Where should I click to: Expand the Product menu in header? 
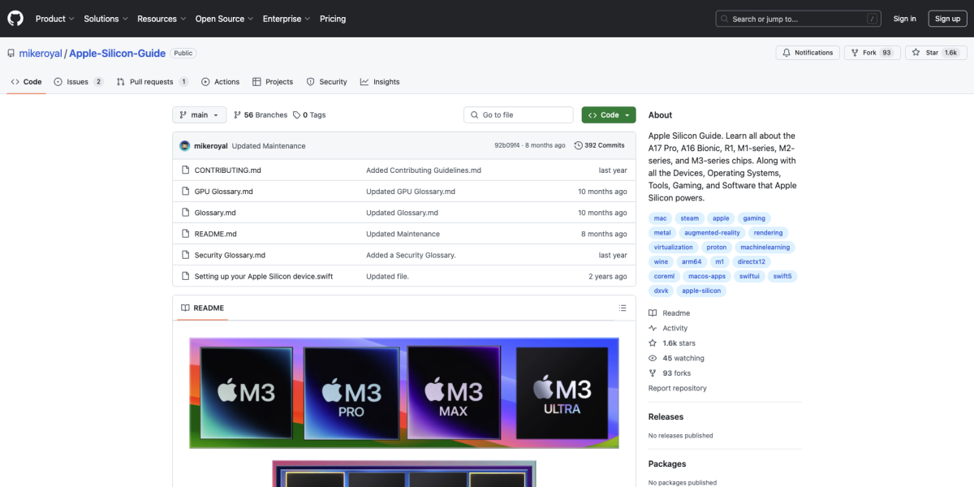tap(54, 19)
